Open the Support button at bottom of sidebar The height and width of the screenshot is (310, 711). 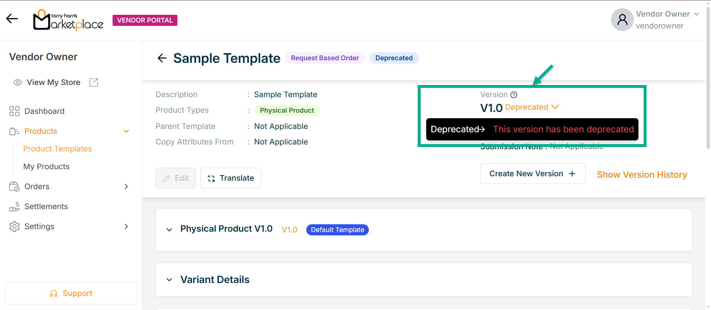[x=71, y=293]
